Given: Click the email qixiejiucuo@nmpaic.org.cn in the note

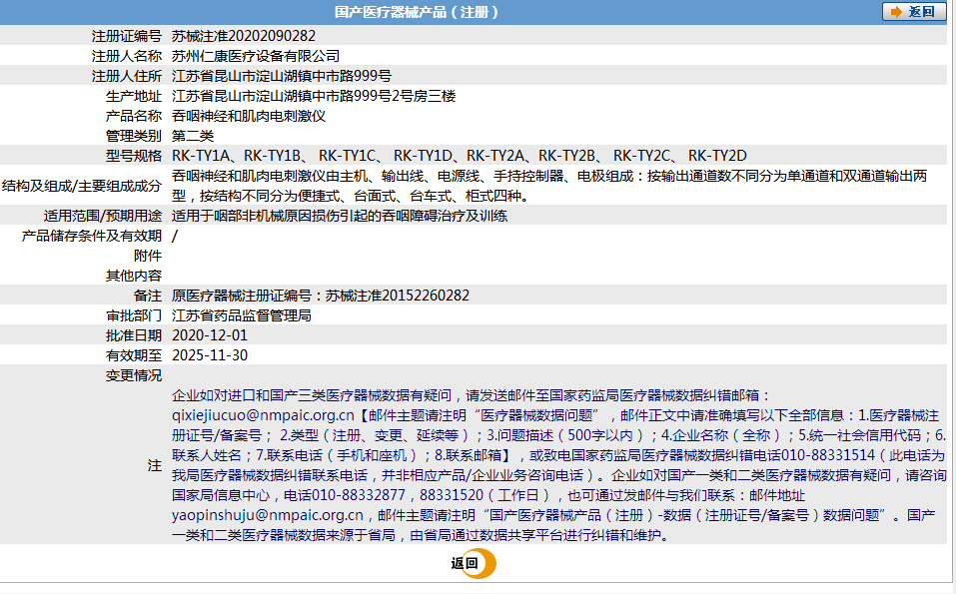Looking at the screenshot, I should pyautogui.click(x=263, y=415).
